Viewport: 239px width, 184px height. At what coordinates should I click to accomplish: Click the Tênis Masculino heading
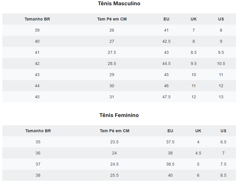coord(119,4)
